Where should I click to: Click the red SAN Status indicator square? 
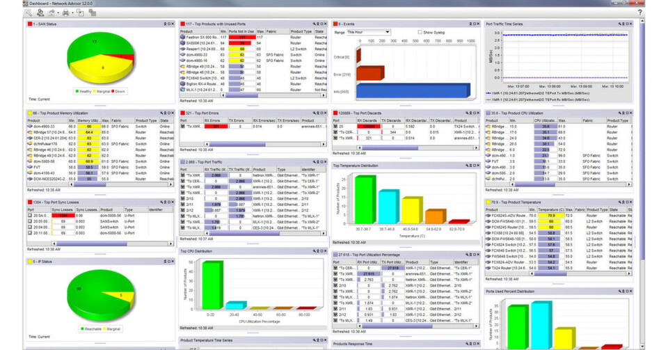(30, 24)
